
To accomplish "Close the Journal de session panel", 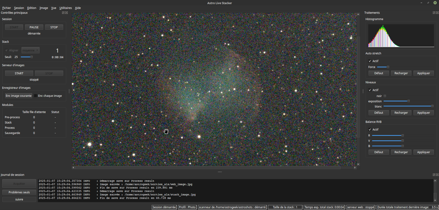I will [437, 175].
